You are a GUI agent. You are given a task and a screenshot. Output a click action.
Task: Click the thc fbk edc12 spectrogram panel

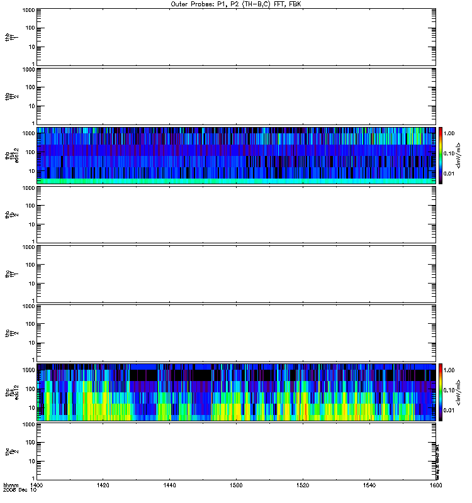point(236,392)
